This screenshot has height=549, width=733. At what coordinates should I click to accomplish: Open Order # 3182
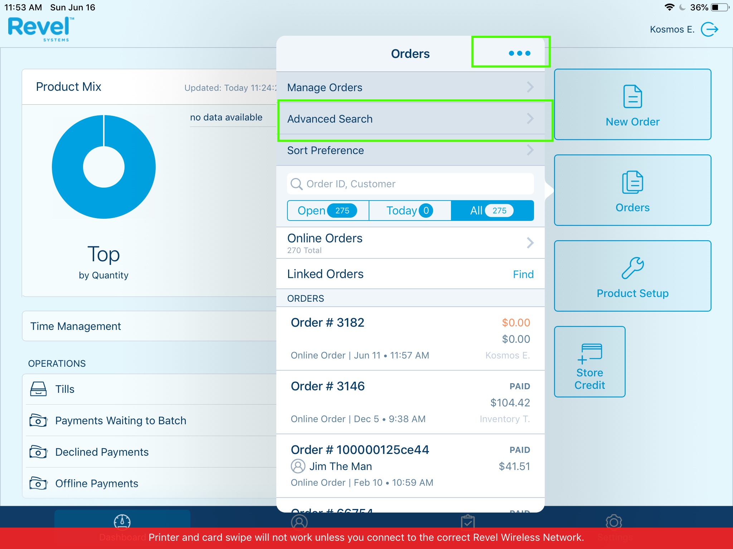[x=411, y=338]
